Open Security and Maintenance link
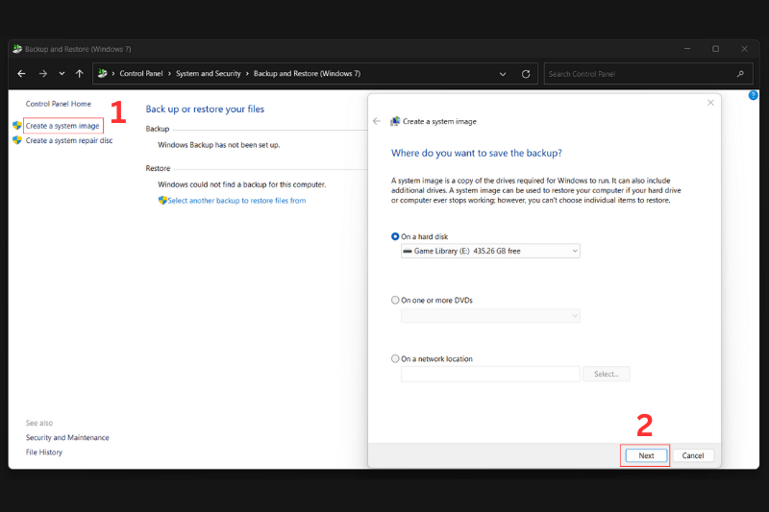Image resolution: width=769 pixels, height=512 pixels. tap(67, 437)
